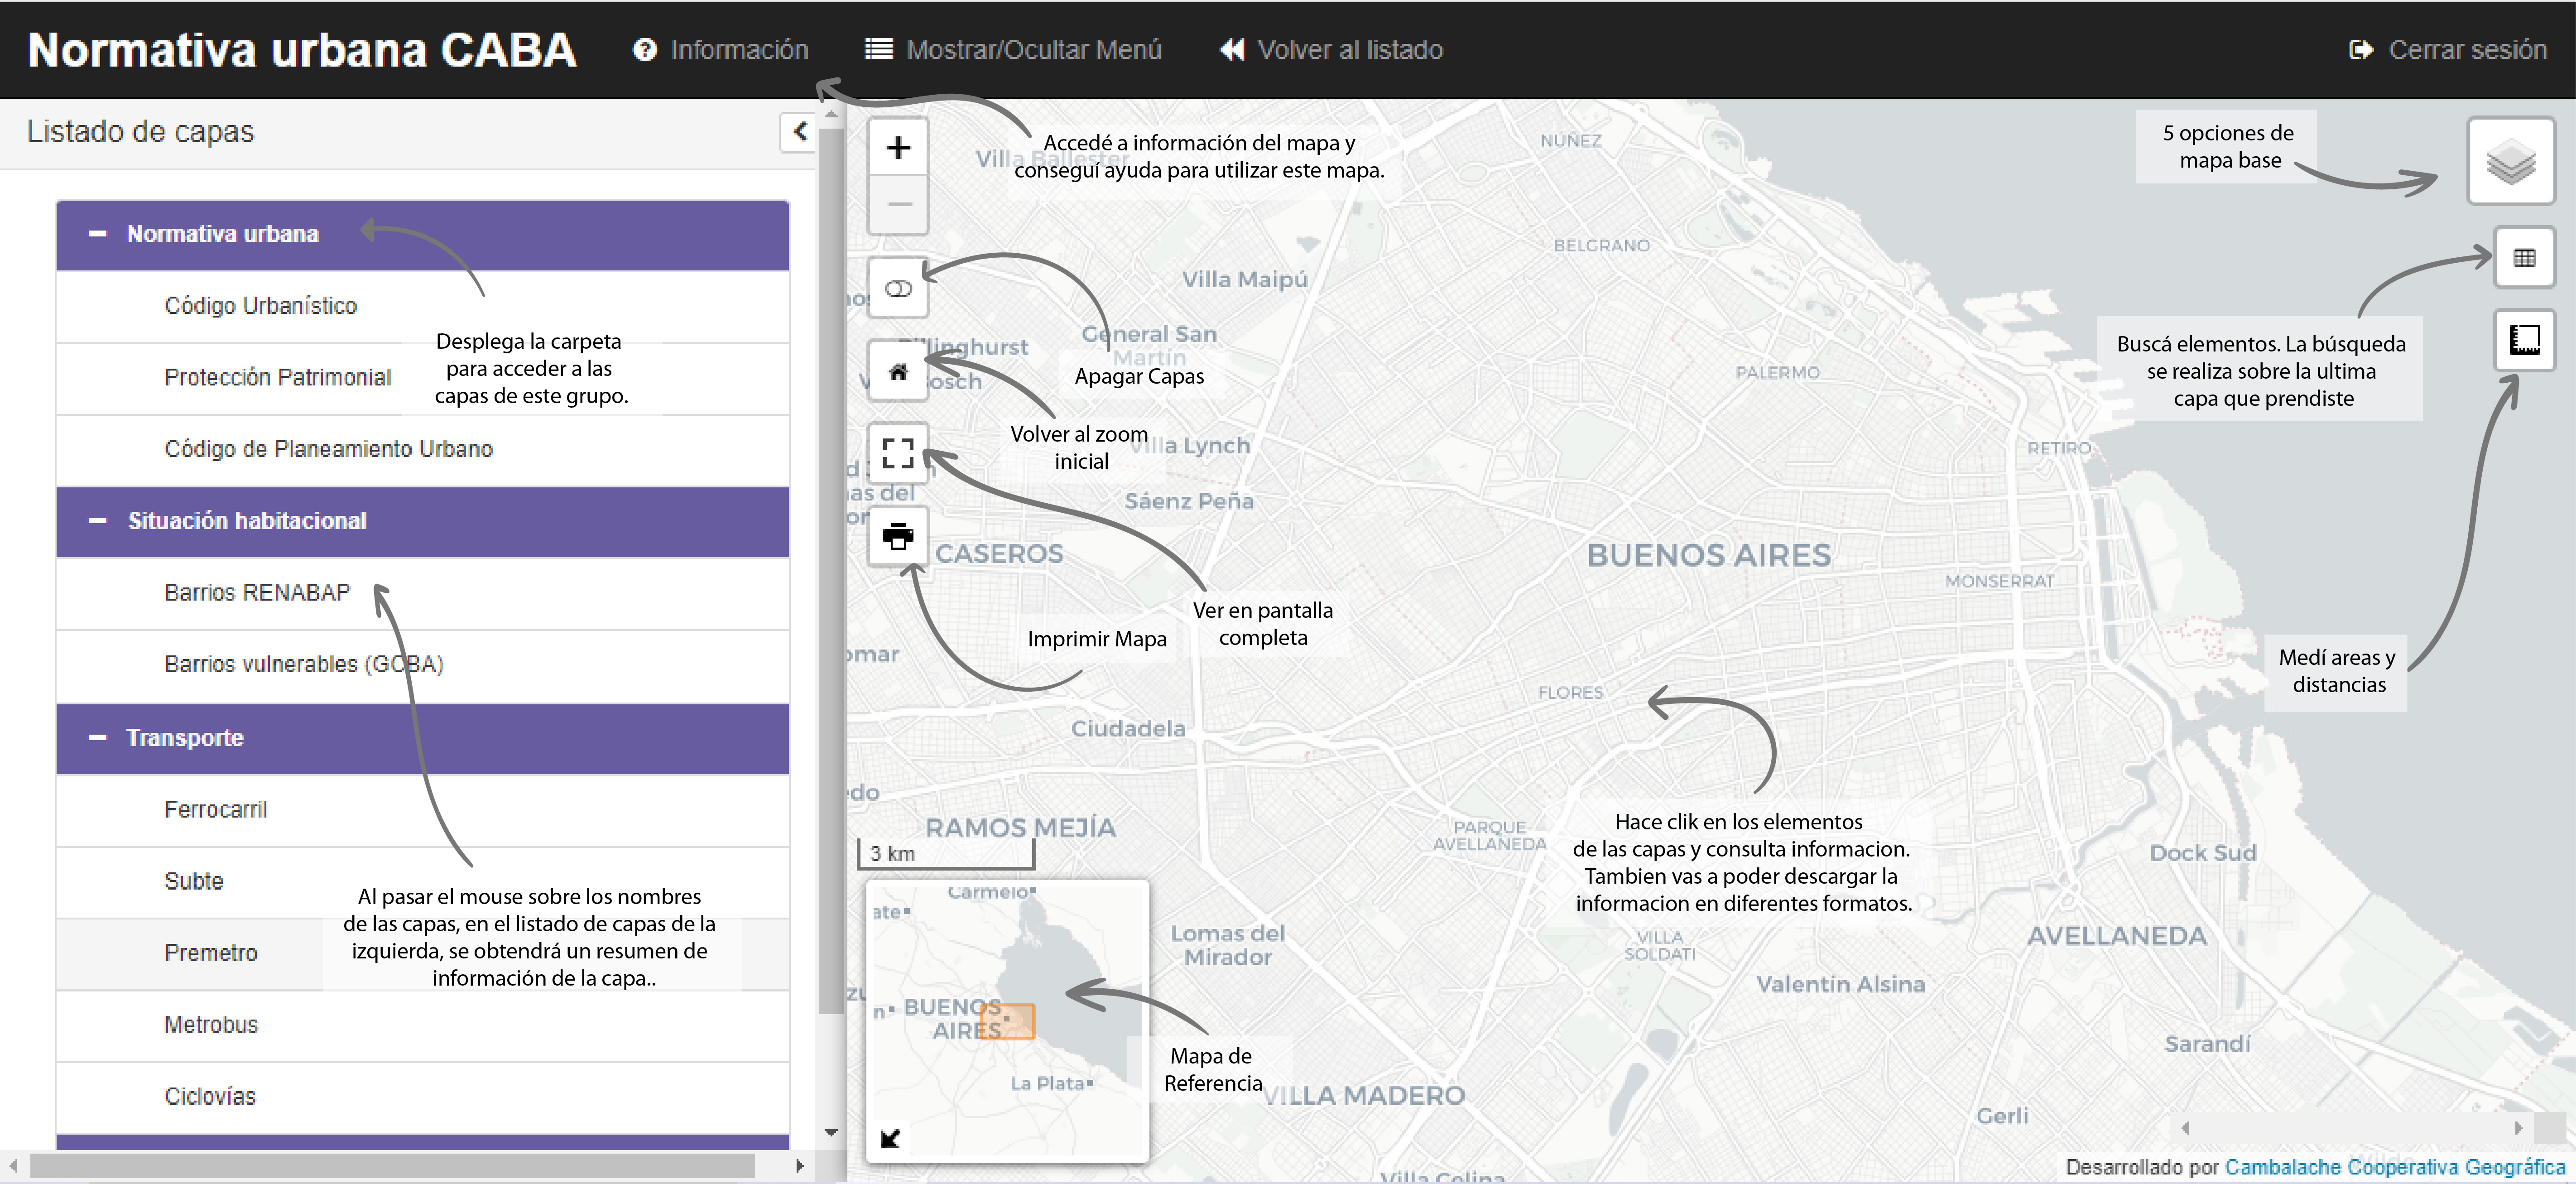Click the Dock Sud map label
2576x1184 pixels.
tap(2203, 853)
